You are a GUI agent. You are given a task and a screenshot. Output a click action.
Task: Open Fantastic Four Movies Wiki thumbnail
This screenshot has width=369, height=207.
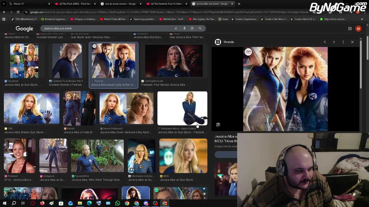click(x=67, y=61)
